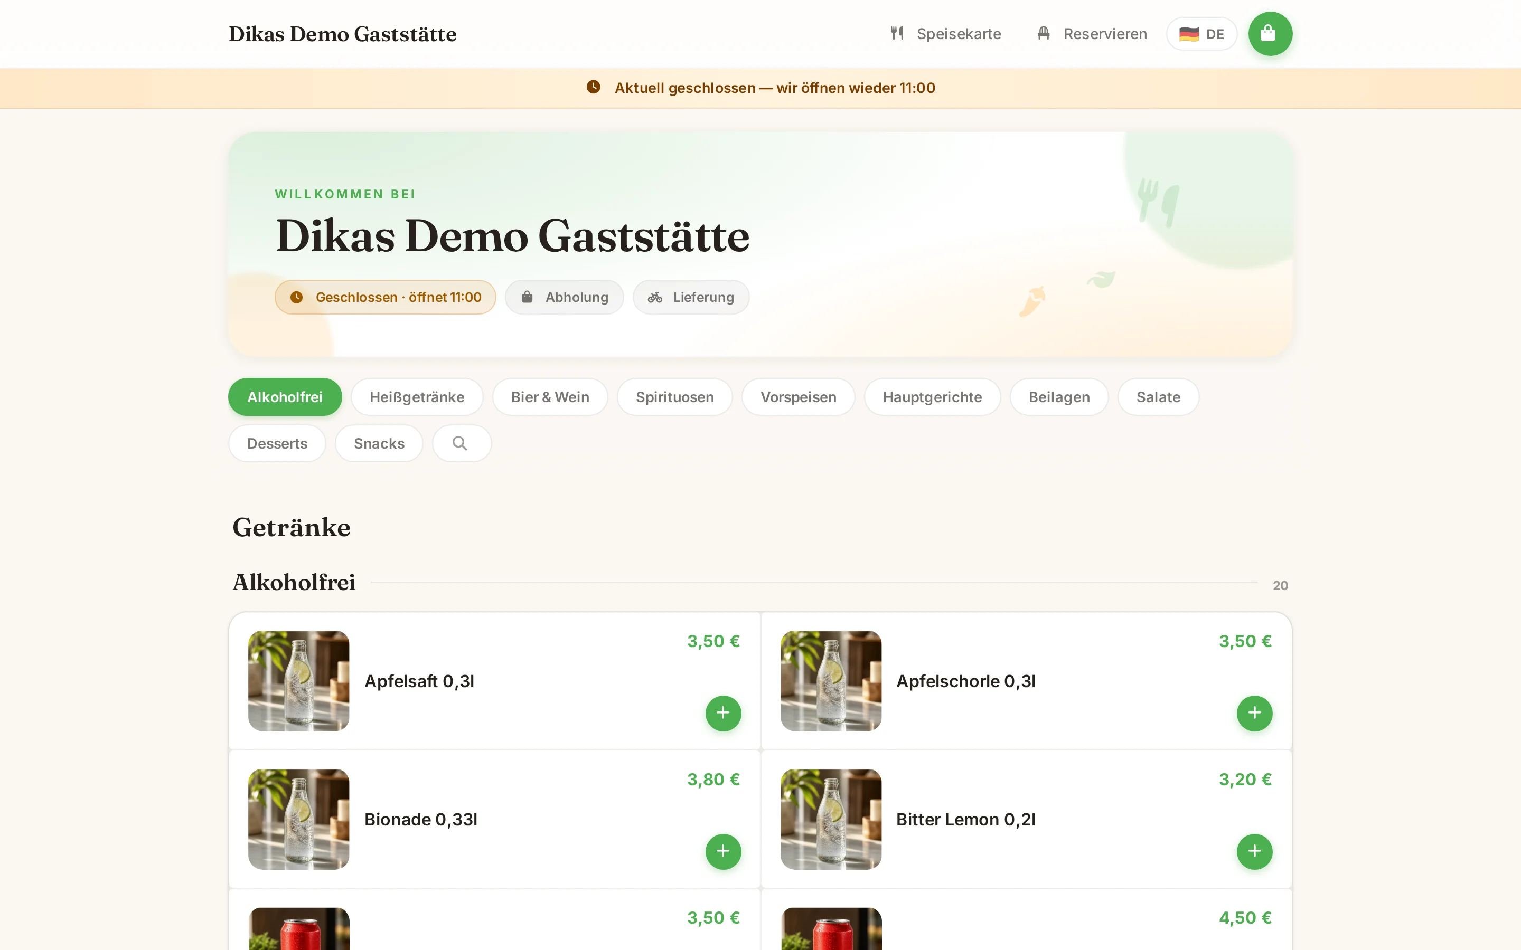Open the DE language selector
This screenshot has width=1521, height=950.
pos(1201,34)
